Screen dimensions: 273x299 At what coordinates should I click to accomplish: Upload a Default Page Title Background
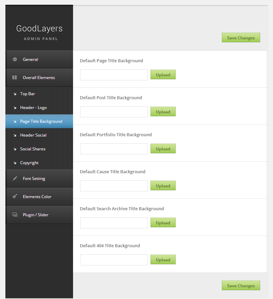pos(163,75)
